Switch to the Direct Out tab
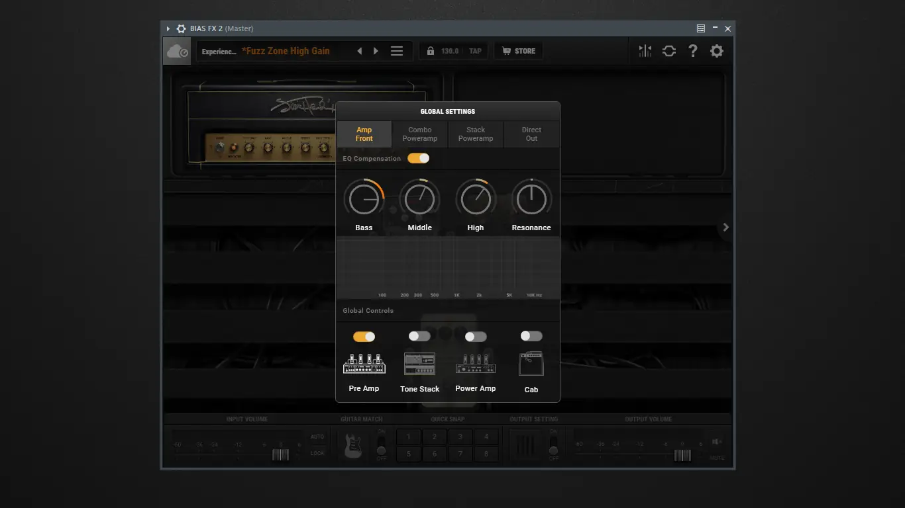 (531, 134)
